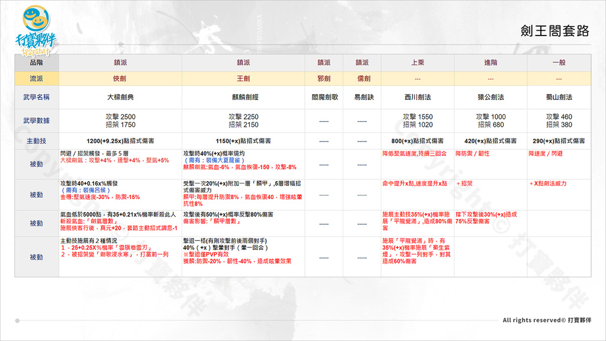Click the title 劍王閣套路
606x341 pixels.
[x=555, y=31]
